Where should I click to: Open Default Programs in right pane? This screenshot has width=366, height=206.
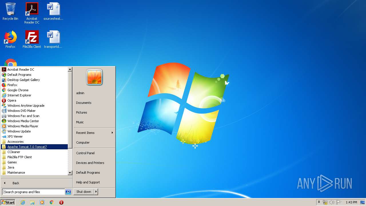[x=94, y=173]
